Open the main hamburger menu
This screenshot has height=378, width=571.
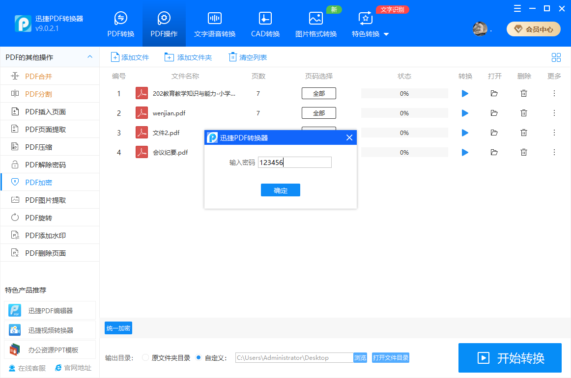click(517, 8)
